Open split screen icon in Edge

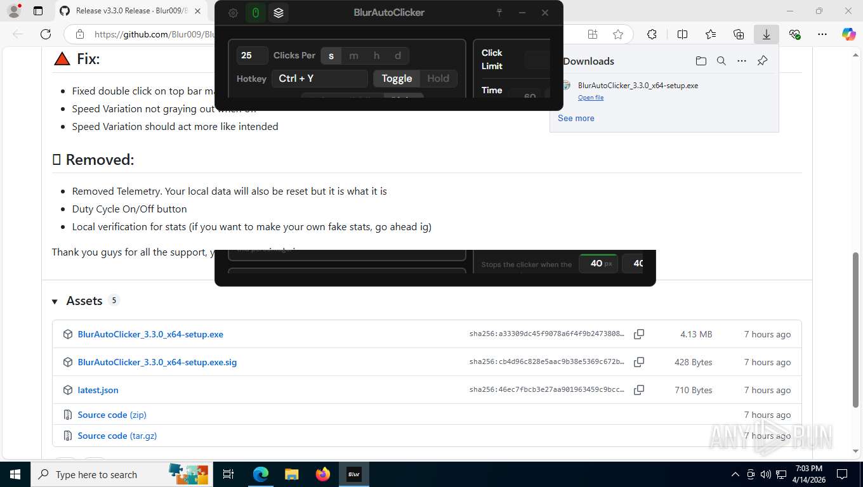pos(683,34)
